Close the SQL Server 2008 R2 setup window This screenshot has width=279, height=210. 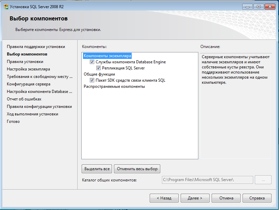point(270,7)
